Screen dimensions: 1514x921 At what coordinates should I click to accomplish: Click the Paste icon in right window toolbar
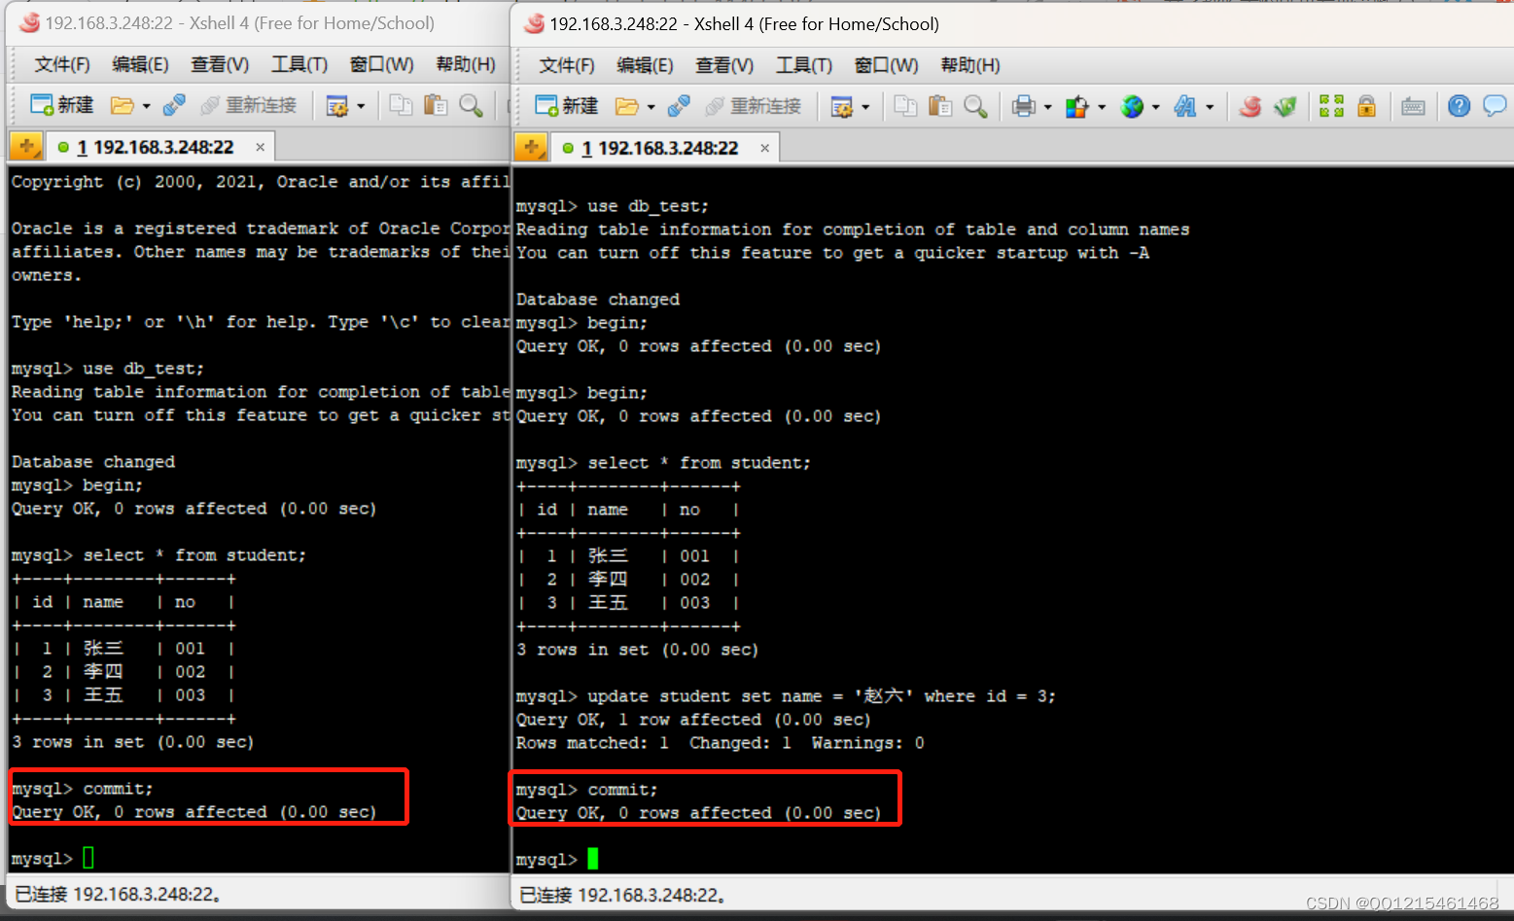pyautogui.click(x=940, y=106)
